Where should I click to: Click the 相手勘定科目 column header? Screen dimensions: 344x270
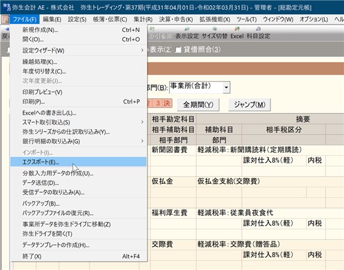(173, 119)
